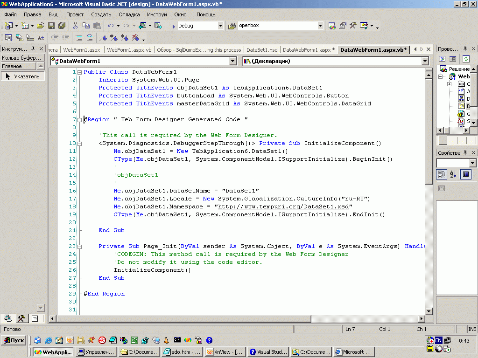Cut selection using the scissors icon
Image resolution: width=478 pixels, height=358 pixels.
click(x=75, y=26)
